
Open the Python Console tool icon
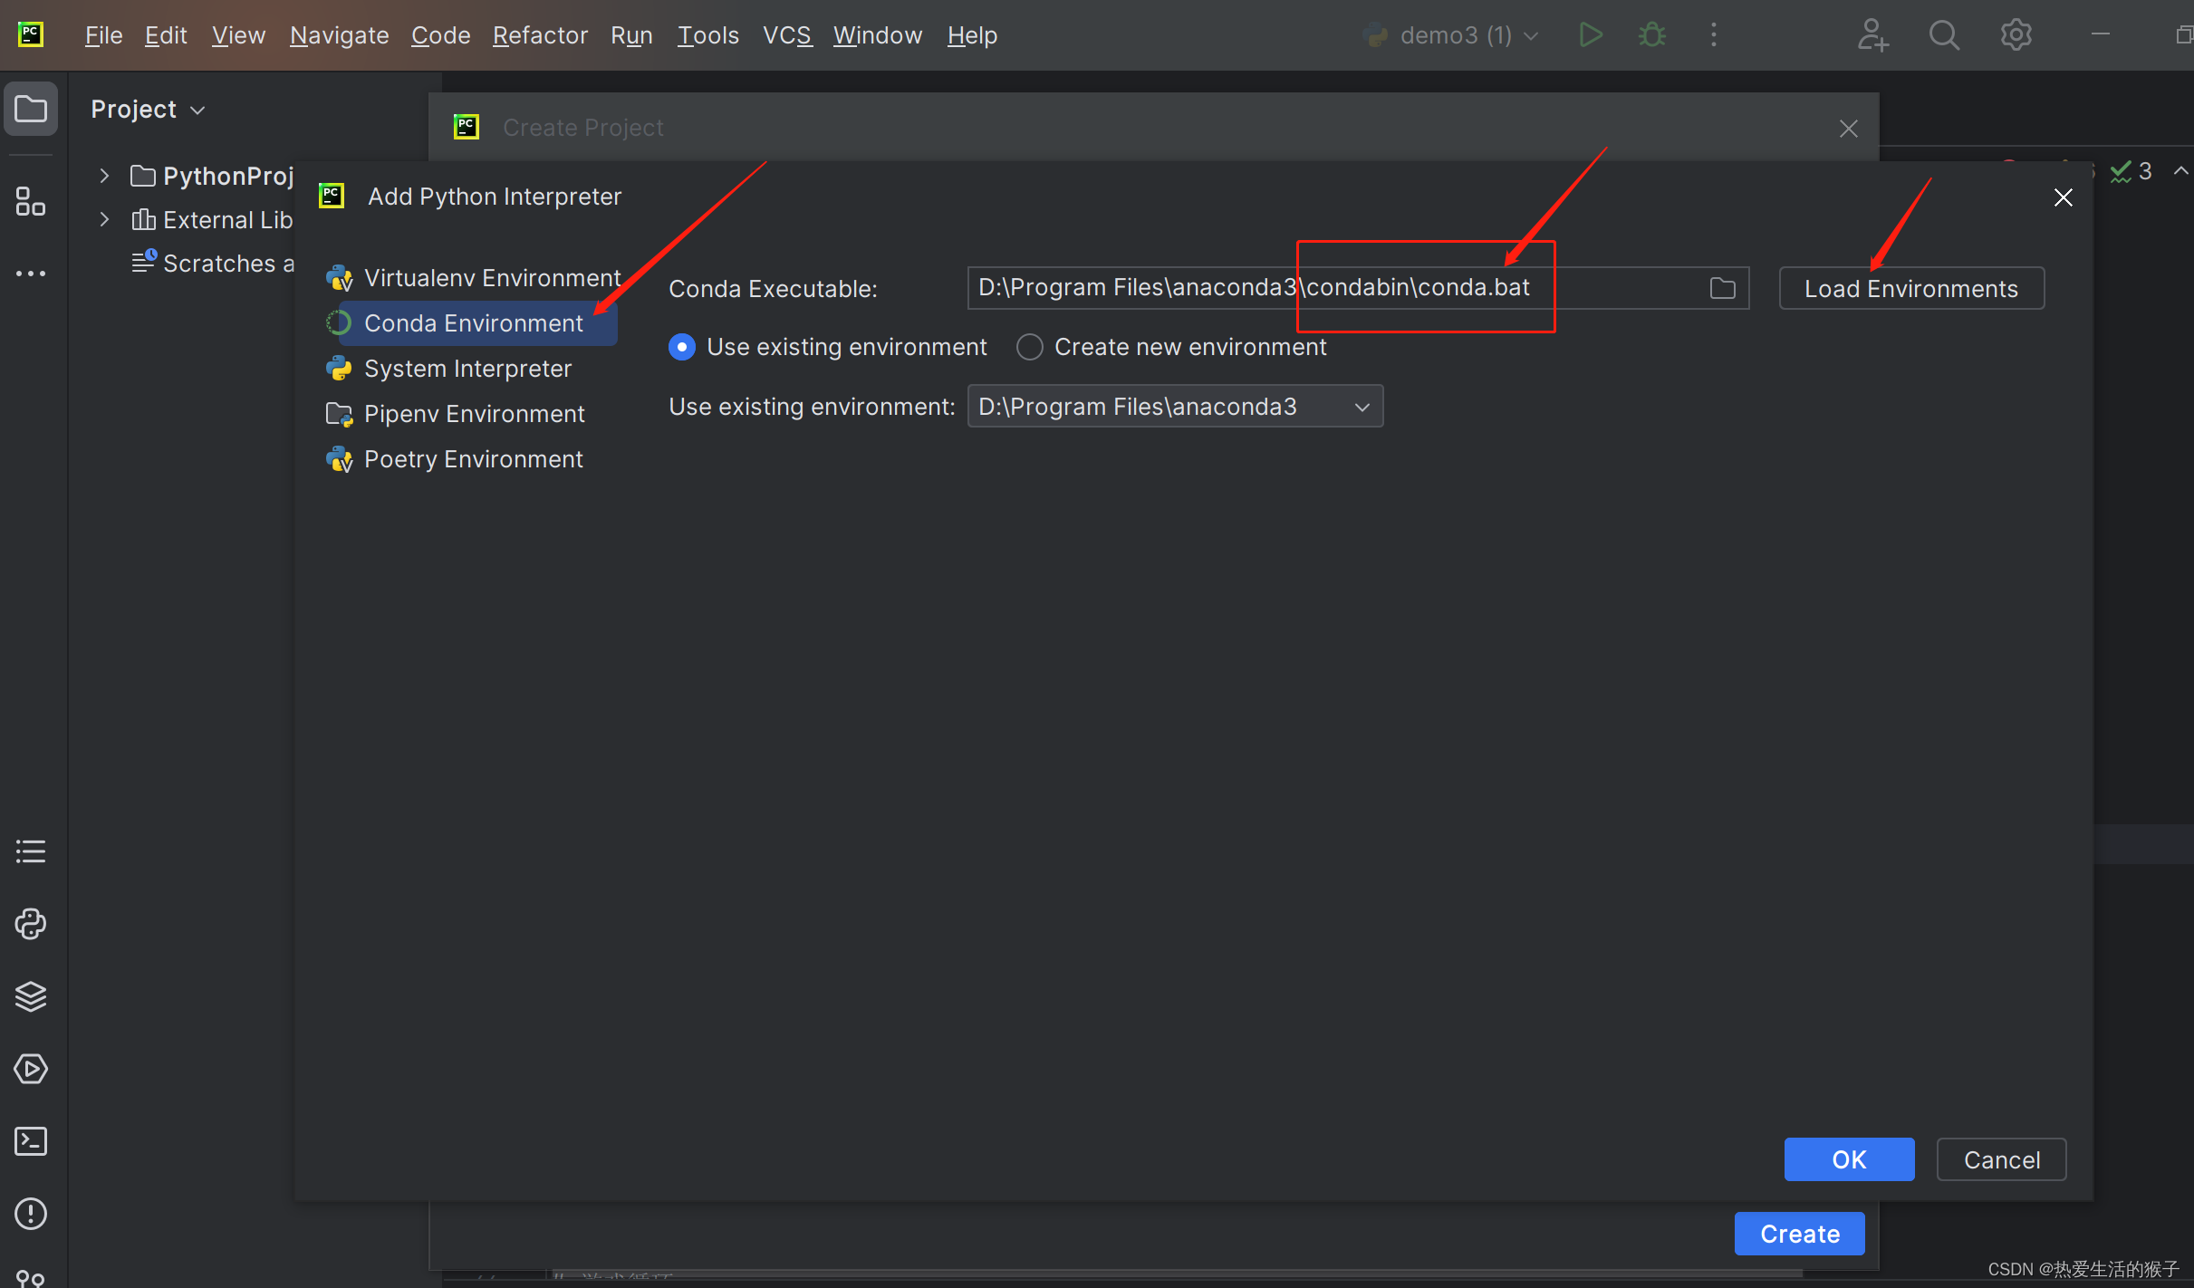[31, 924]
